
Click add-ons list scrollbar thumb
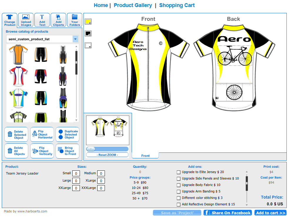point(247,183)
